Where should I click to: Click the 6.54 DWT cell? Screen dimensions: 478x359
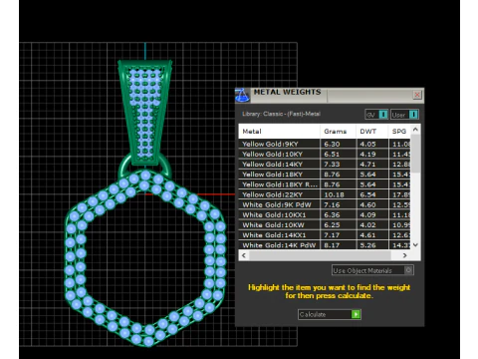click(x=372, y=194)
